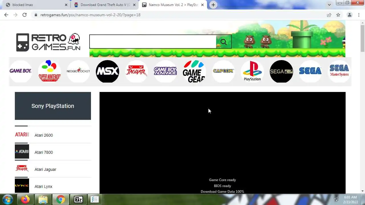Open a new browser tab

[x=213, y=5]
